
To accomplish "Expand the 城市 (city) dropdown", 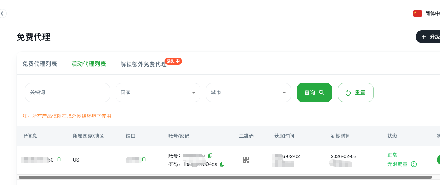I will coord(248,93).
